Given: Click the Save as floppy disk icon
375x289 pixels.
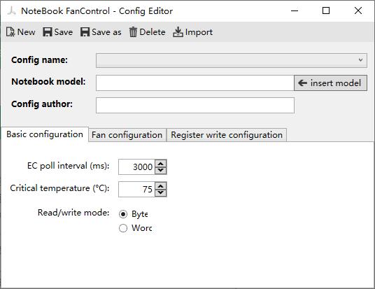Looking at the screenshot, I should coord(85,32).
